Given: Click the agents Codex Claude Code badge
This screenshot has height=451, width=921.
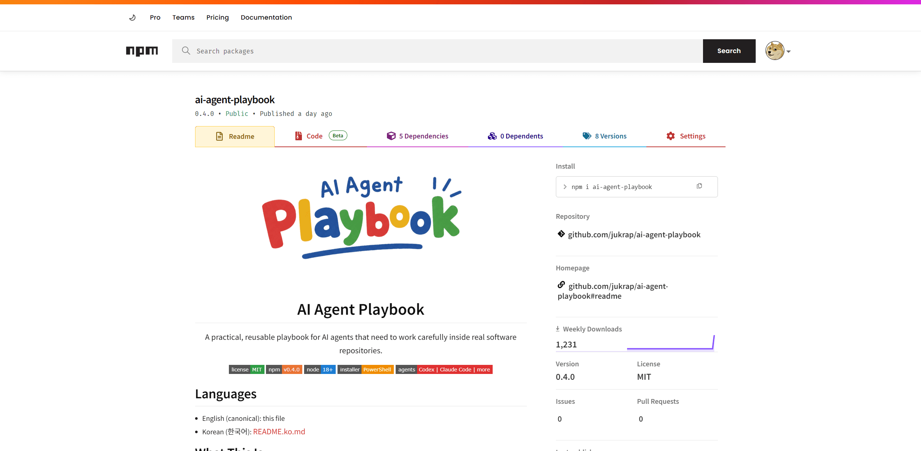Looking at the screenshot, I should coord(444,370).
